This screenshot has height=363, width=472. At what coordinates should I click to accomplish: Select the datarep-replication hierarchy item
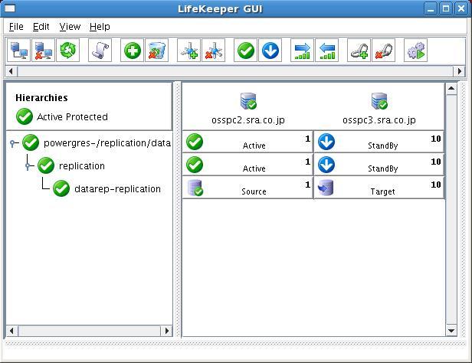point(117,189)
